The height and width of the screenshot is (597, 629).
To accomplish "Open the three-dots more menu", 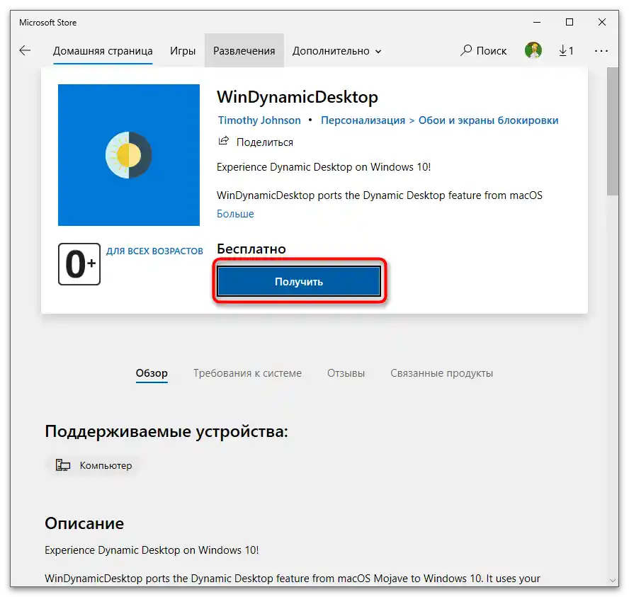I will pyautogui.click(x=601, y=51).
